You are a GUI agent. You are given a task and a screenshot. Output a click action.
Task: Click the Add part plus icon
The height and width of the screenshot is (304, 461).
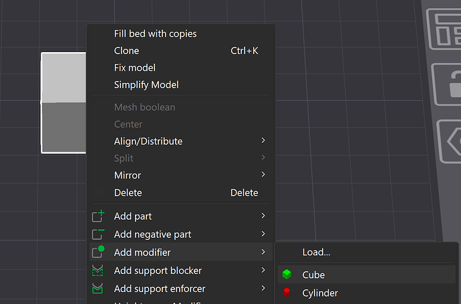pyautogui.click(x=98, y=216)
